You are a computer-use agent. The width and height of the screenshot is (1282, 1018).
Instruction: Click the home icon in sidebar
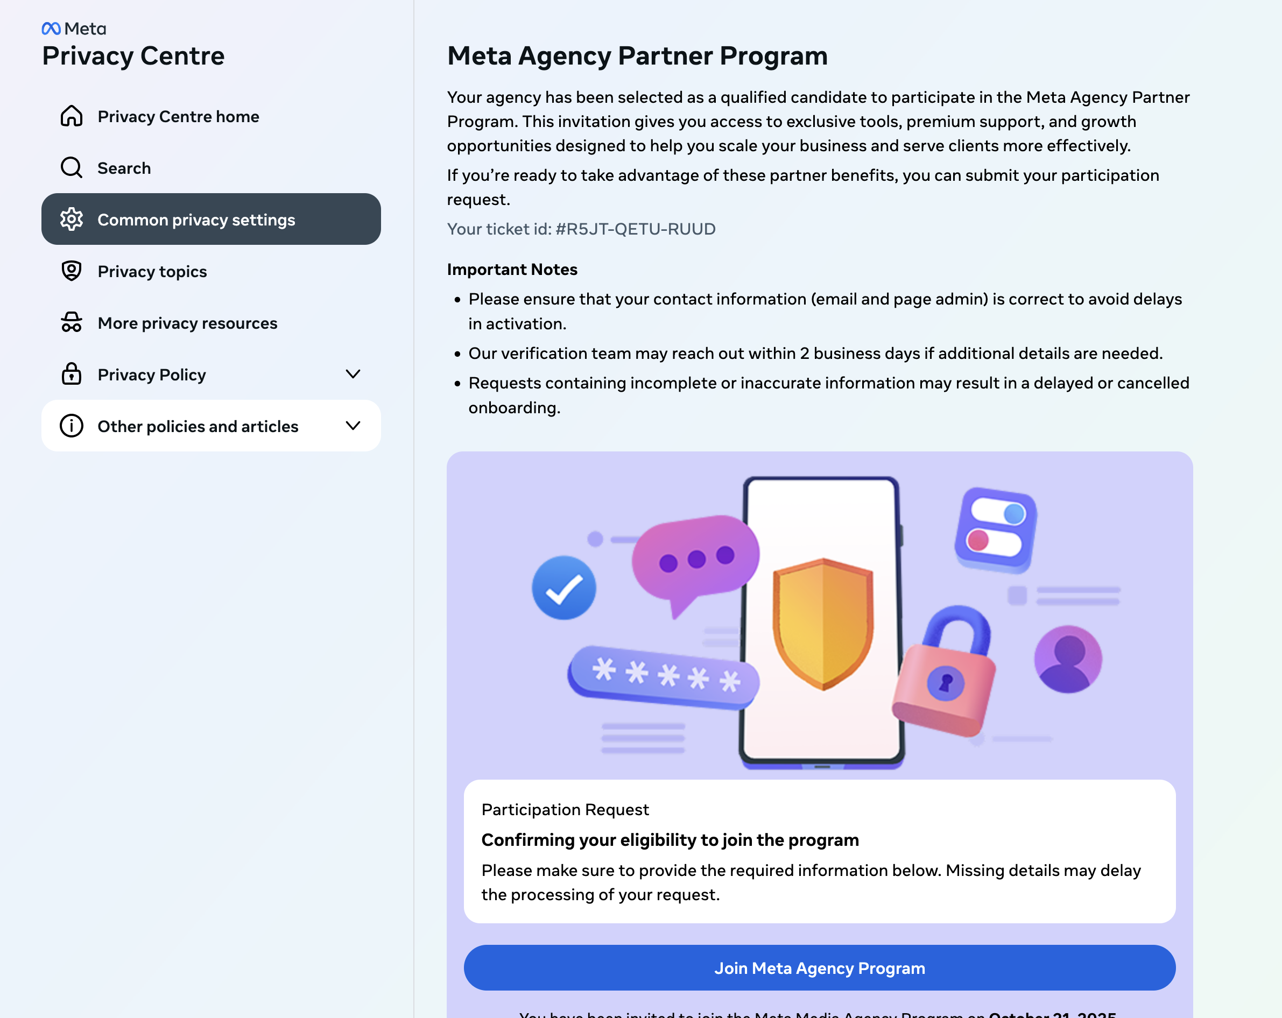(72, 116)
